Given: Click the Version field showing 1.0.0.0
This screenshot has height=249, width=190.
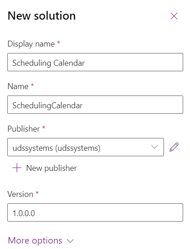Looking at the screenshot, I should [95, 212].
